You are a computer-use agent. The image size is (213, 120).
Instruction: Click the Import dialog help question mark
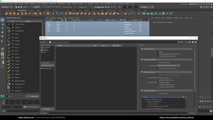[x=190, y=38]
